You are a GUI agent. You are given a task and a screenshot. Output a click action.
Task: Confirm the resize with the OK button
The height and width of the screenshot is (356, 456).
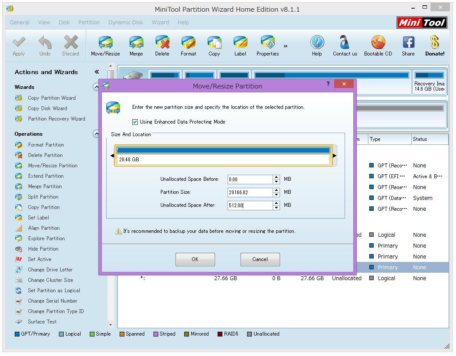(195, 259)
